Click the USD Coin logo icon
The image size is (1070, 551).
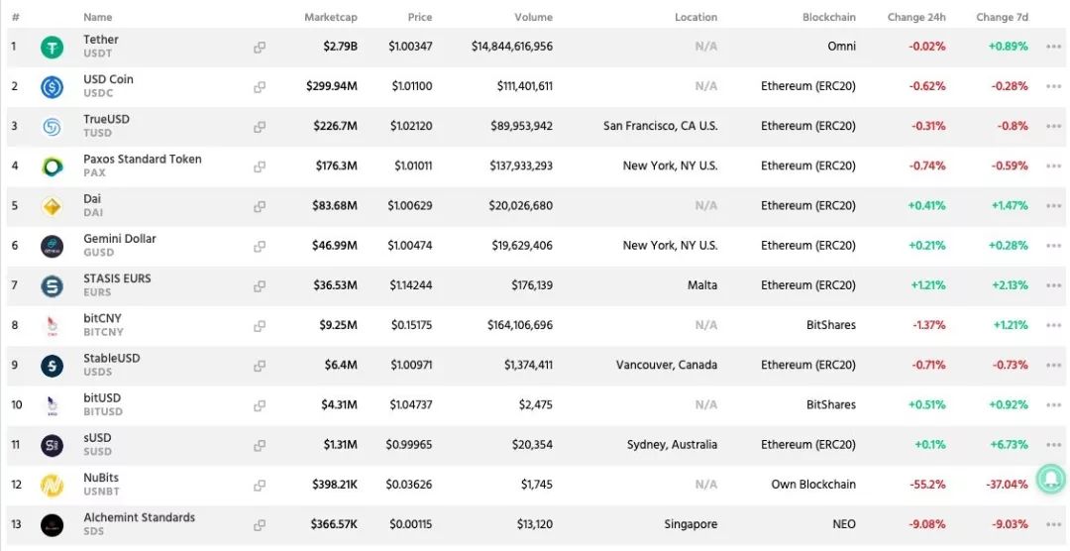[x=52, y=87]
